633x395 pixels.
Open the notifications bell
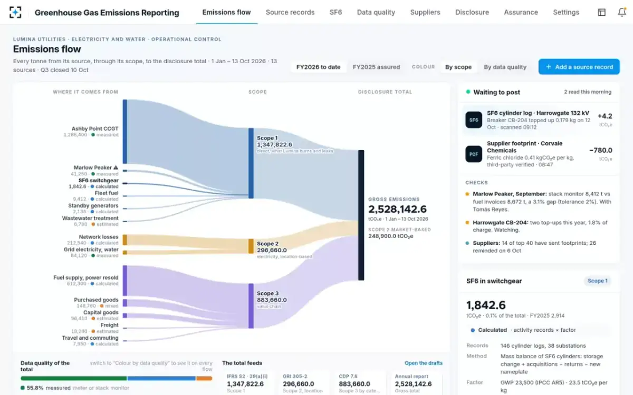[622, 12]
